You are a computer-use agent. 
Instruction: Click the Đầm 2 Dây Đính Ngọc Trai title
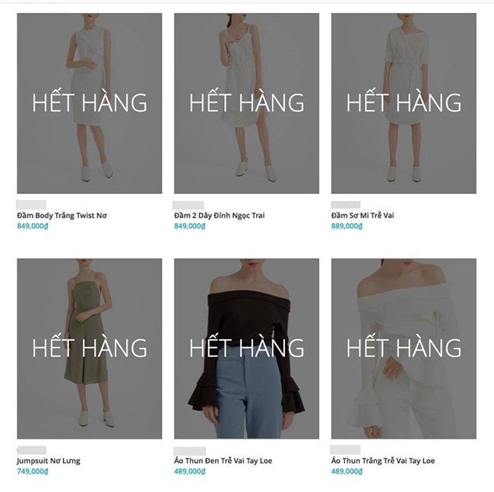(x=220, y=216)
